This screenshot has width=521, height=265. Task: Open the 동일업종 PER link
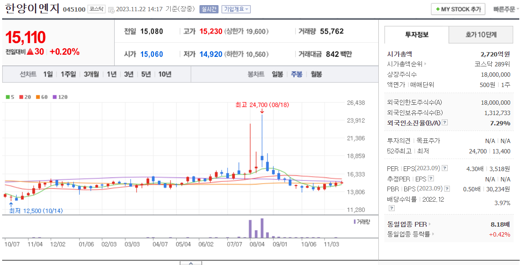pyautogui.click(x=409, y=224)
